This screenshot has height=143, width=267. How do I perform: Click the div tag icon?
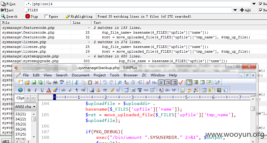[167, 90]
